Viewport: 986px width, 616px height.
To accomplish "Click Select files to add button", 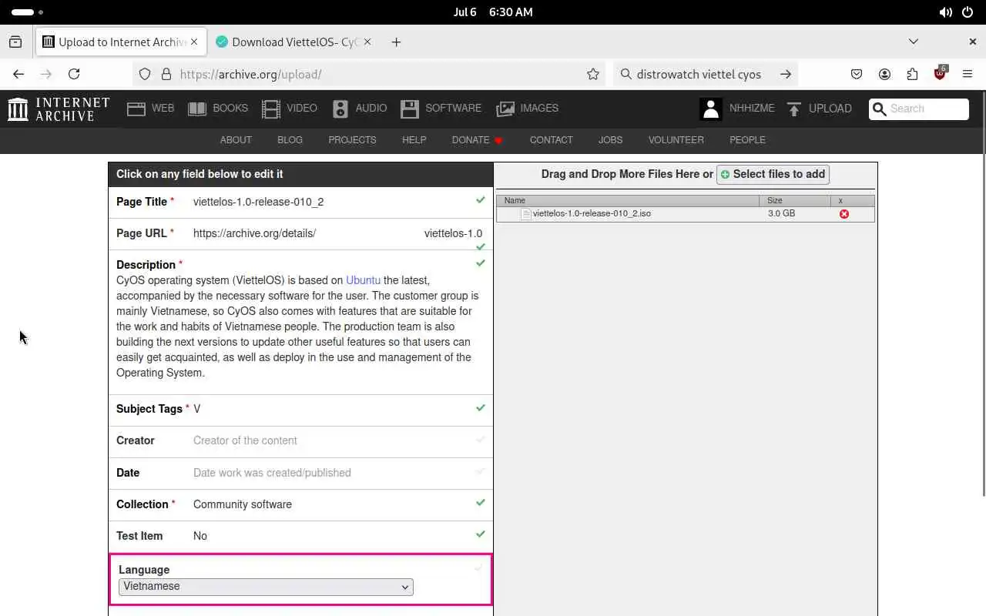I will point(773,174).
